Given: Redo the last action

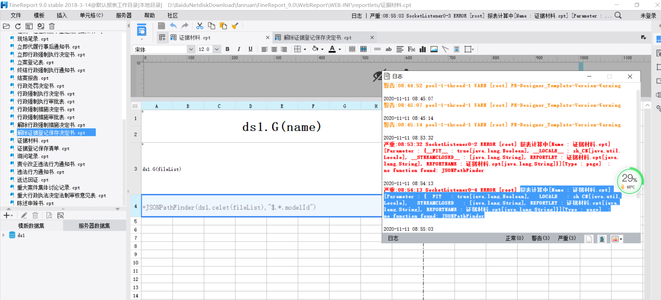Looking at the screenshot, I should click(x=185, y=26).
